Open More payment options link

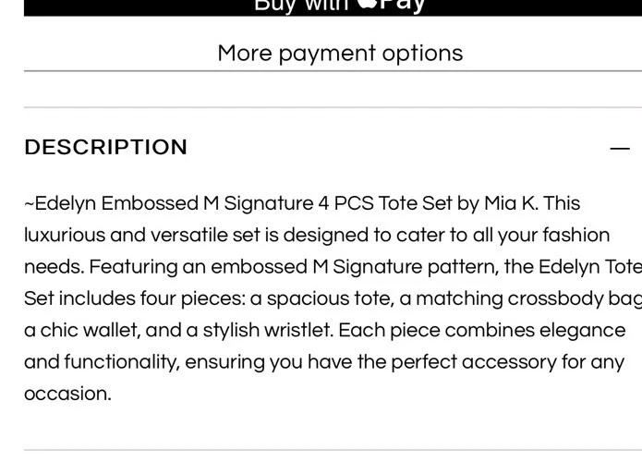click(340, 53)
